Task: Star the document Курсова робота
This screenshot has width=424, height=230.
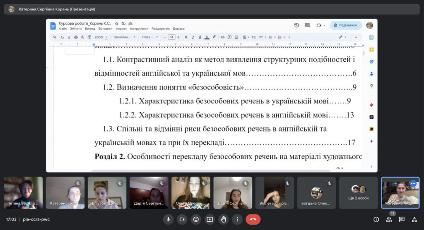Action: [117, 24]
